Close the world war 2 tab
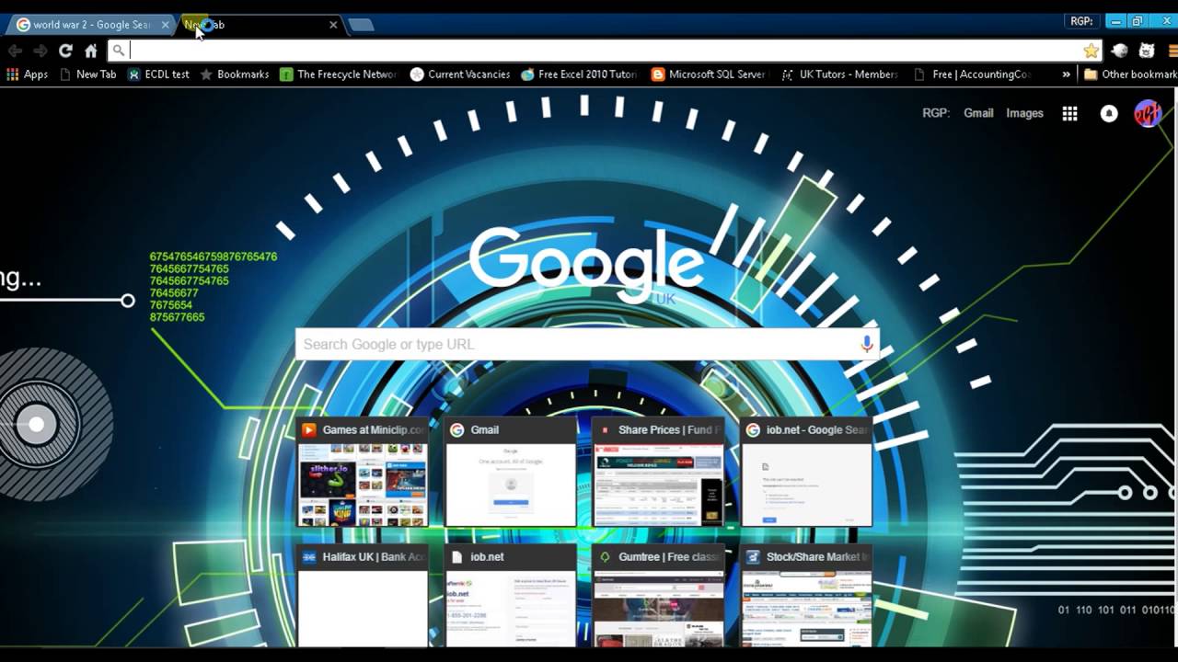The width and height of the screenshot is (1178, 662). [x=166, y=25]
